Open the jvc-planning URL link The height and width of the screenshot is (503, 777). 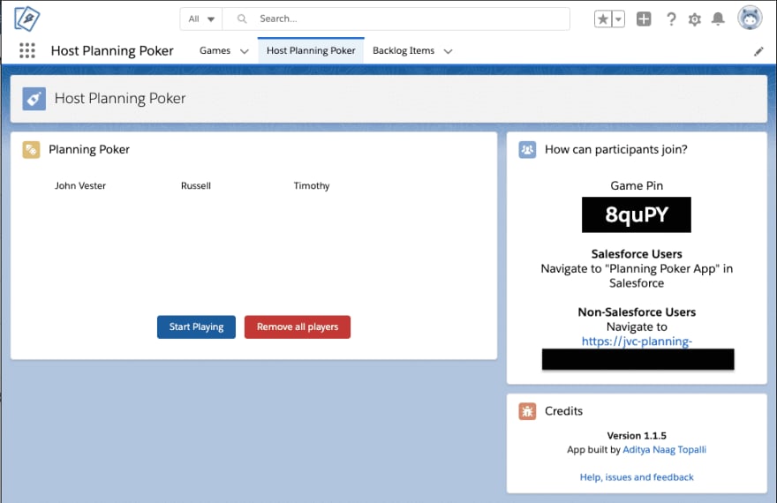click(x=637, y=342)
